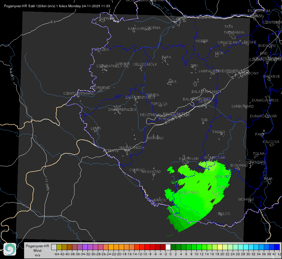Click the DUNAFÖLDVÁR city label
The width and height of the screenshot is (282, 259).
[263, 116]
